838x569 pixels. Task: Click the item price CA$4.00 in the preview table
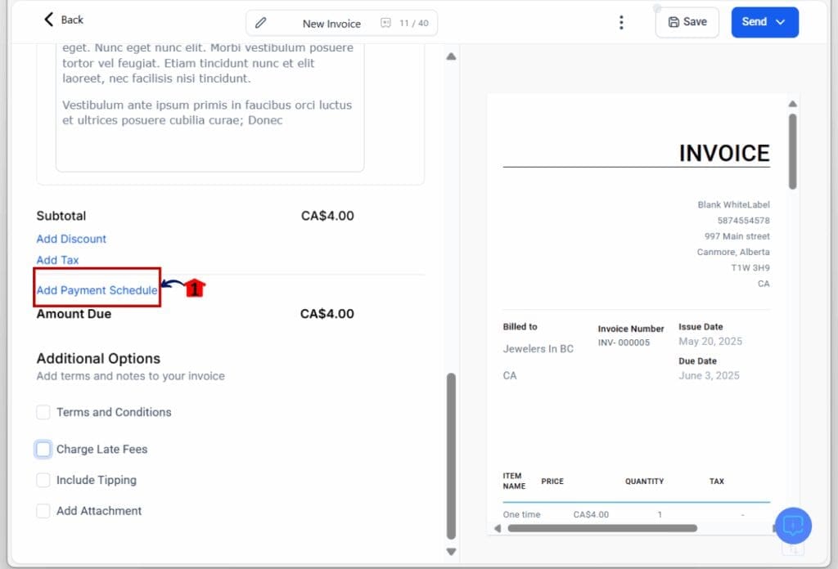point(591,514)
